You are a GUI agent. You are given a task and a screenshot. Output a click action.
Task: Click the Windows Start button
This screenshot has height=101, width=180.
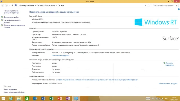(x=3, y=98)
